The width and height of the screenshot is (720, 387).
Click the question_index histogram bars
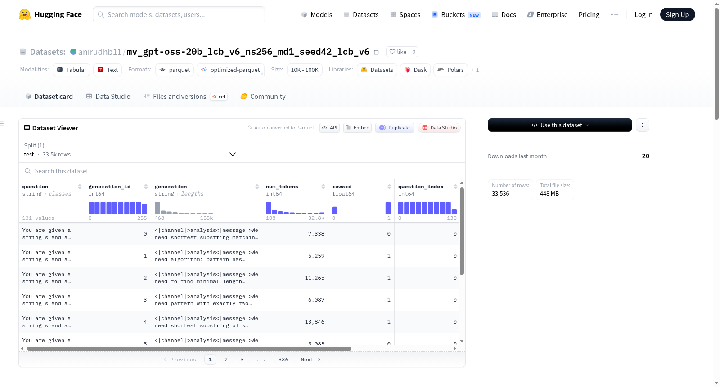(427, 207)
